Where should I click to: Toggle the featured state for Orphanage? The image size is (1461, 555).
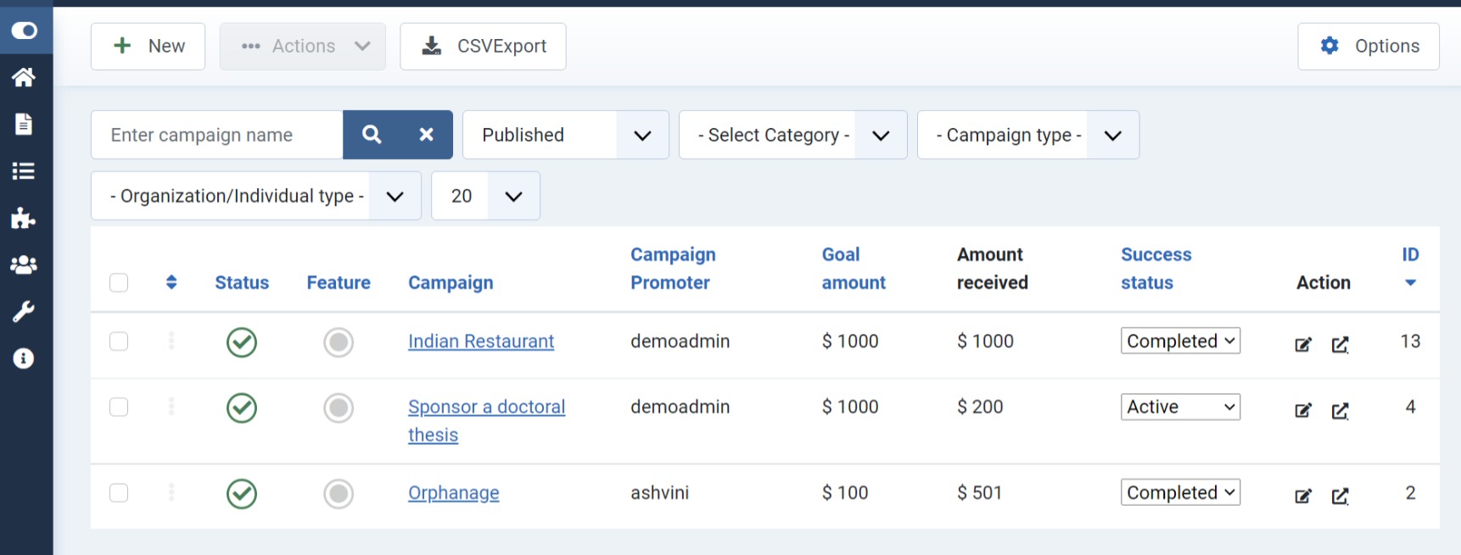pos(339,494)
